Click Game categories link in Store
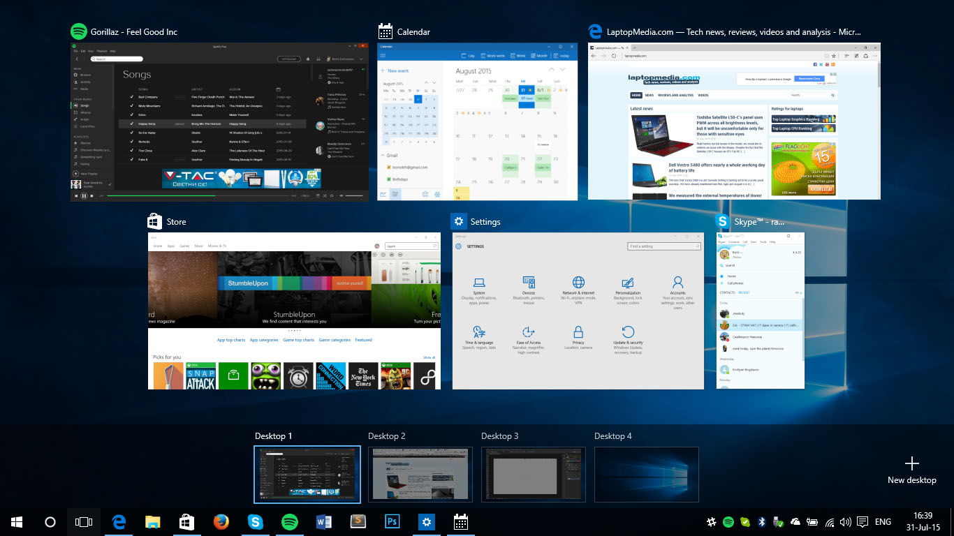Viewport: 954px width, 536px height. (x=335, y=340)
